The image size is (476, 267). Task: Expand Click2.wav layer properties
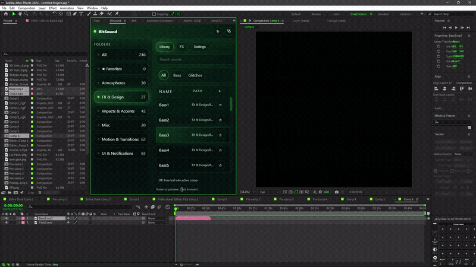click(x=19, y=223)
